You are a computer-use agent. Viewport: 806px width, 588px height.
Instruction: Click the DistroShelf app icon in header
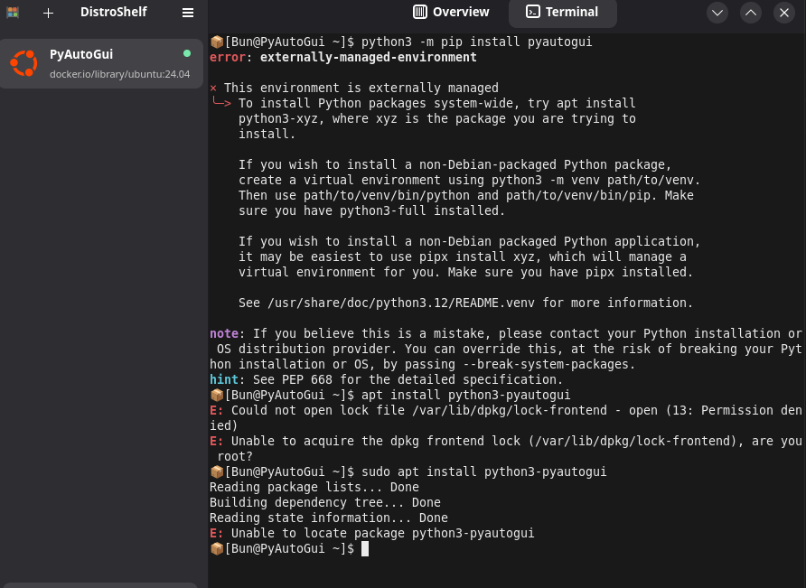[x=13, y=13]
